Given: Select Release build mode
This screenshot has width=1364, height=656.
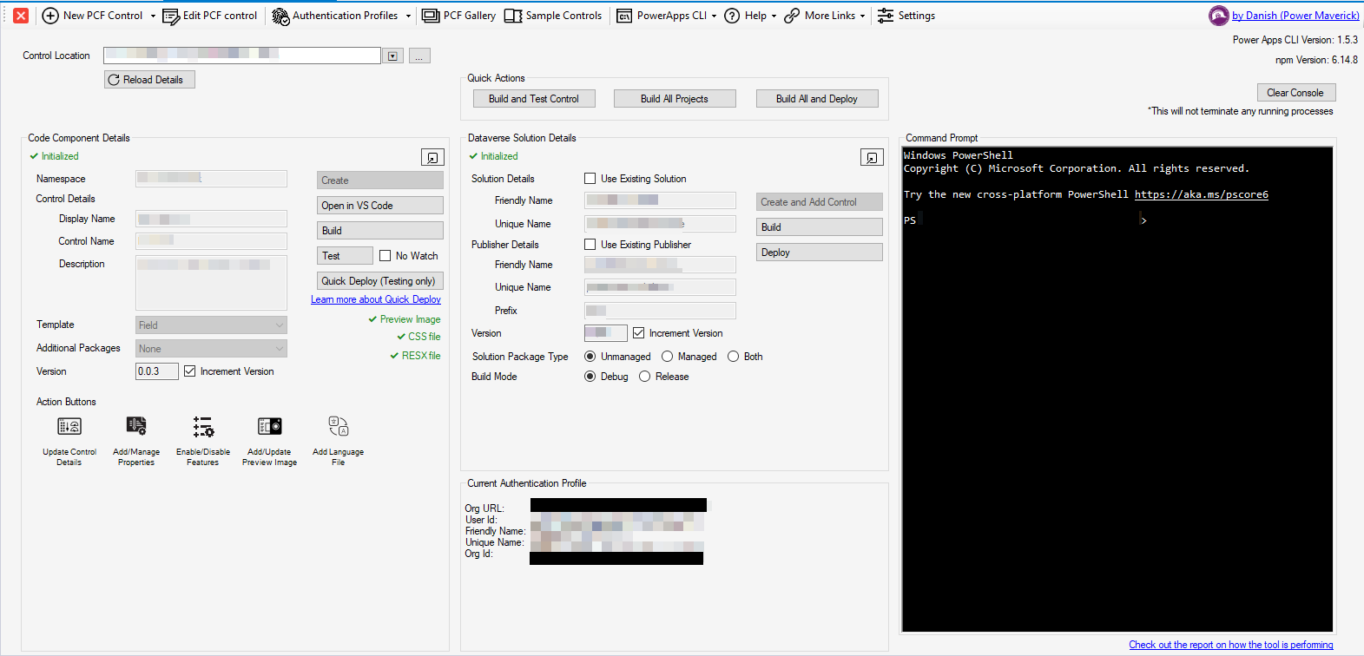Looking at the screenshot, I should tap(645, 377).
